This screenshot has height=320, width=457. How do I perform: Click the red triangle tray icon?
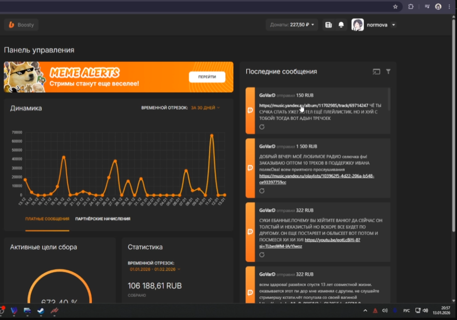[375, 311]
